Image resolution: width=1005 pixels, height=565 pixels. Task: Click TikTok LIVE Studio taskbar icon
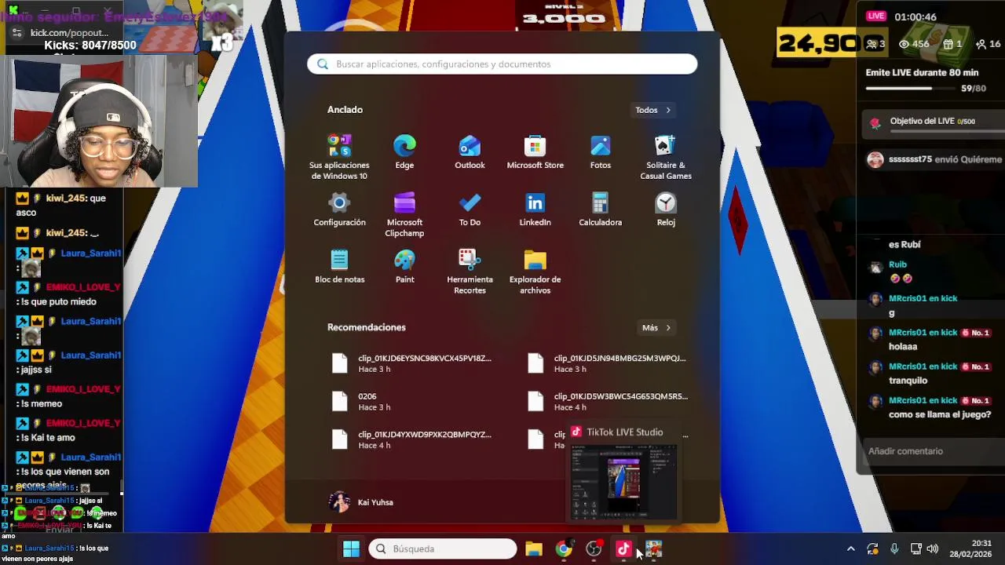point(623,549)
